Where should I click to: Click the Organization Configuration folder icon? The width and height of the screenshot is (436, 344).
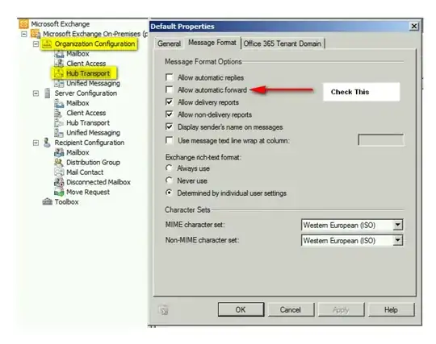click(x=47, y=44)
